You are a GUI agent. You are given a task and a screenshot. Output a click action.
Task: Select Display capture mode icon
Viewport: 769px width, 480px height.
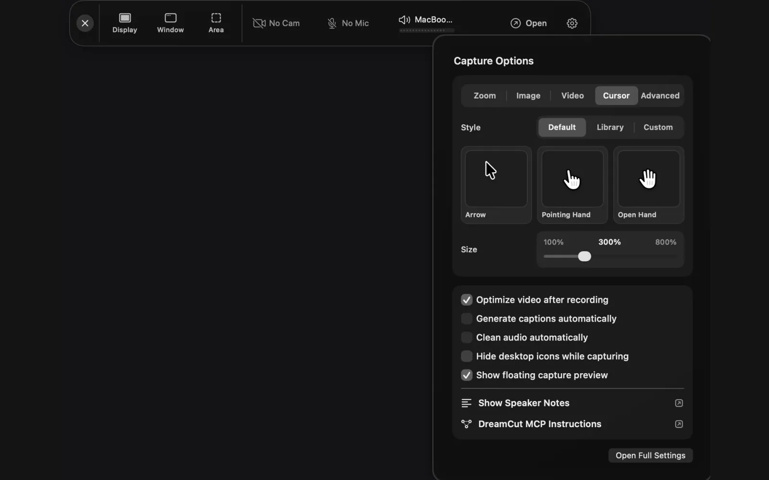pos(125,18)
